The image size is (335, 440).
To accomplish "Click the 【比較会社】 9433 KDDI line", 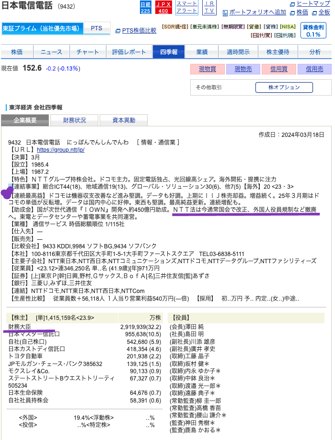I will pos(83,246).
